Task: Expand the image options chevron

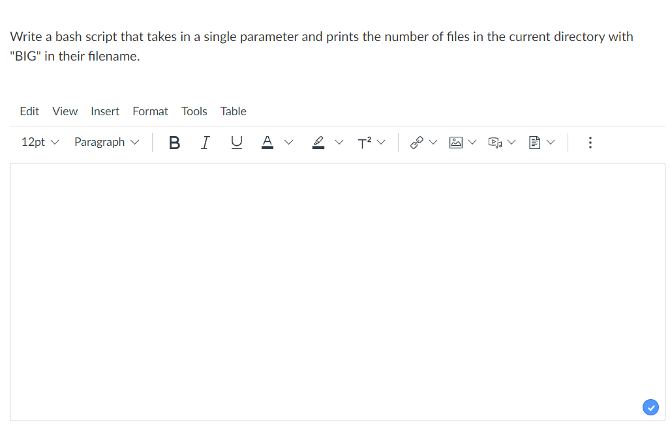Action: 472,142
